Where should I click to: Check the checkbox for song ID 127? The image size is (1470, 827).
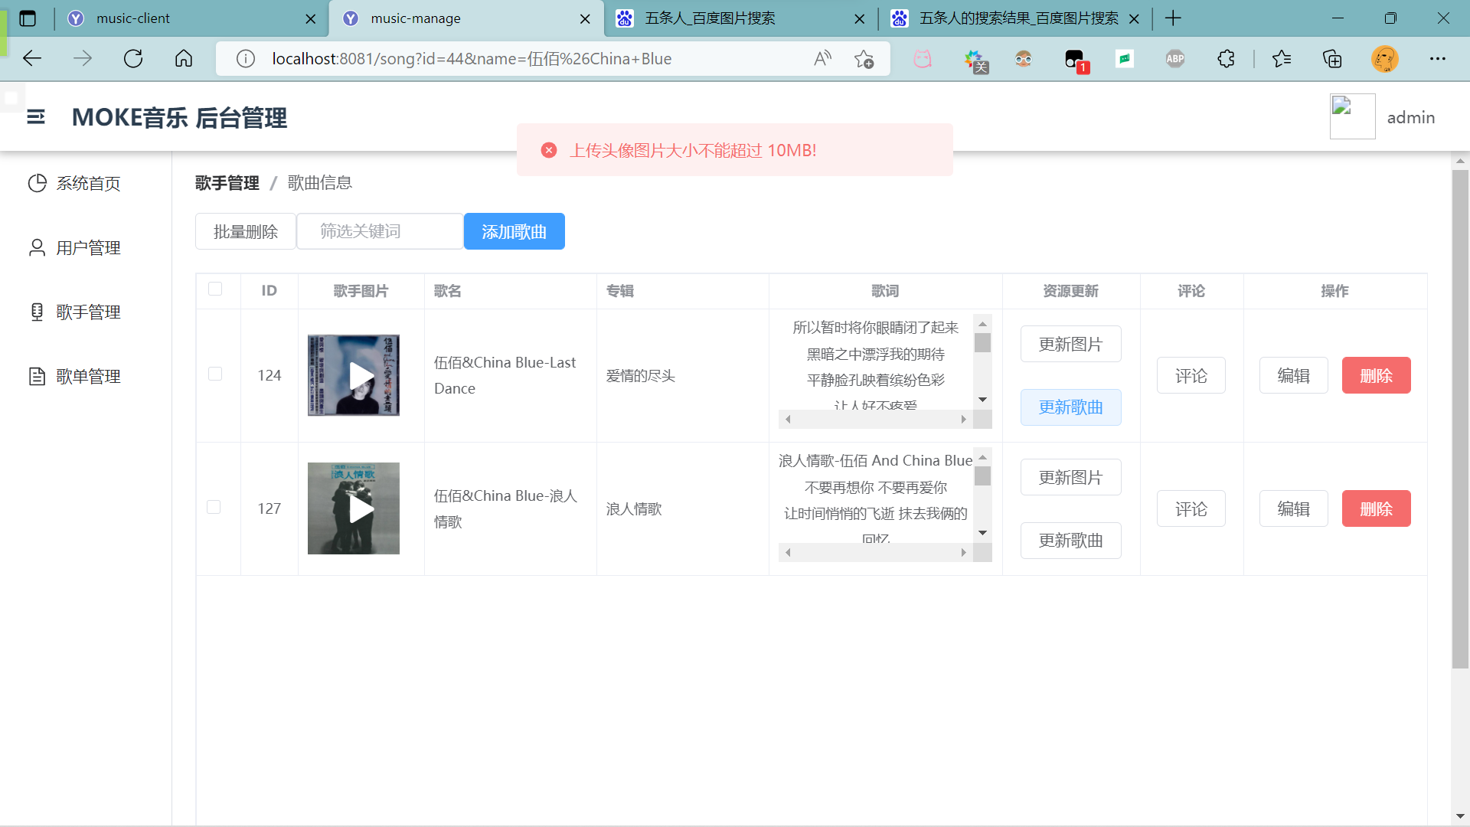(215, 507)
